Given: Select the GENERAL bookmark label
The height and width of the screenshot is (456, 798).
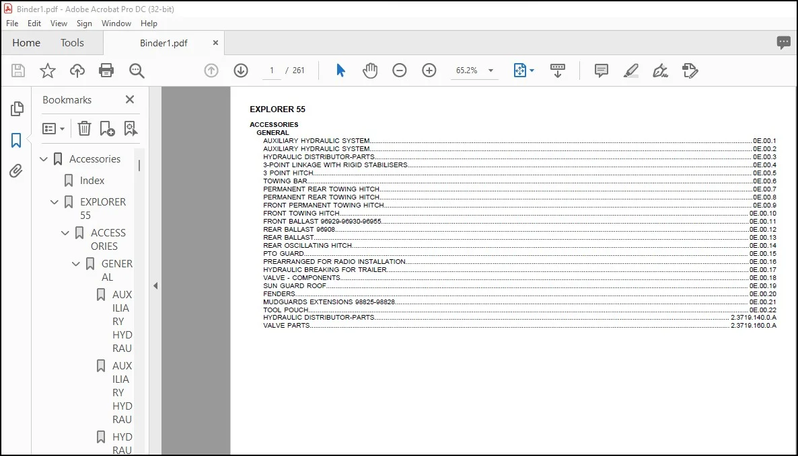Looking at the screenshot, I should [116, 271].
